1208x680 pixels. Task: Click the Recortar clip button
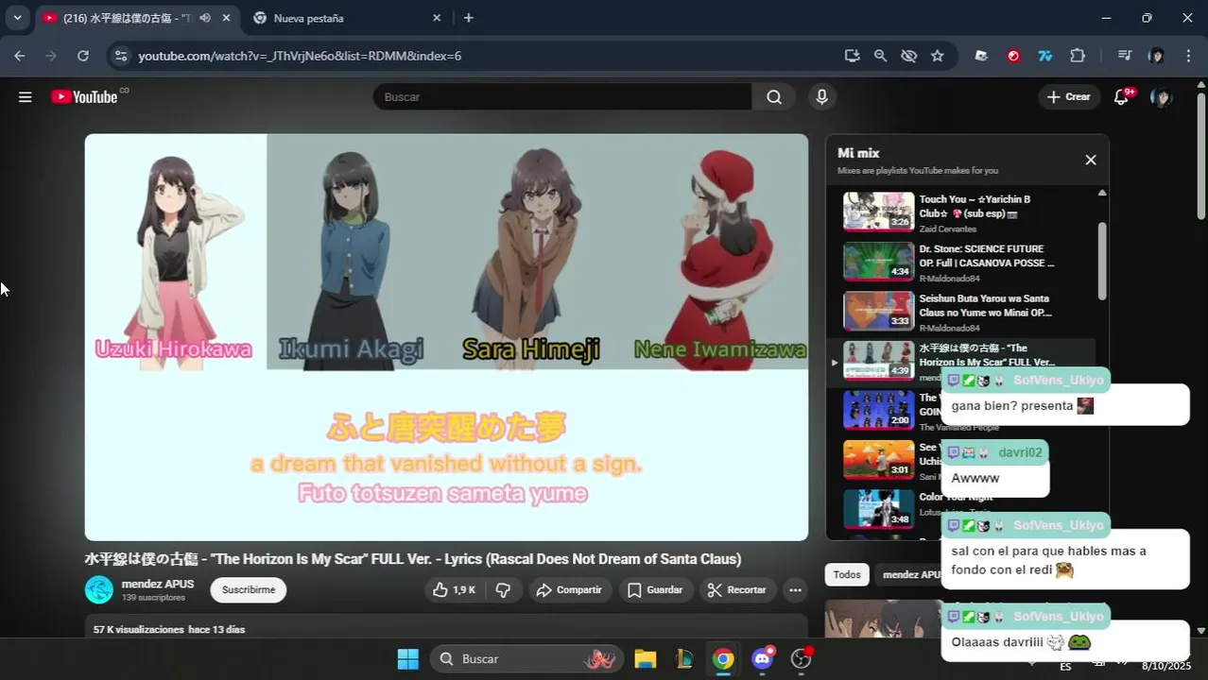[736, 589]
